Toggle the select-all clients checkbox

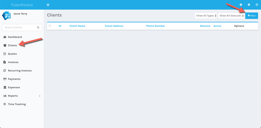pyautogui.click(x=50, y=26)
